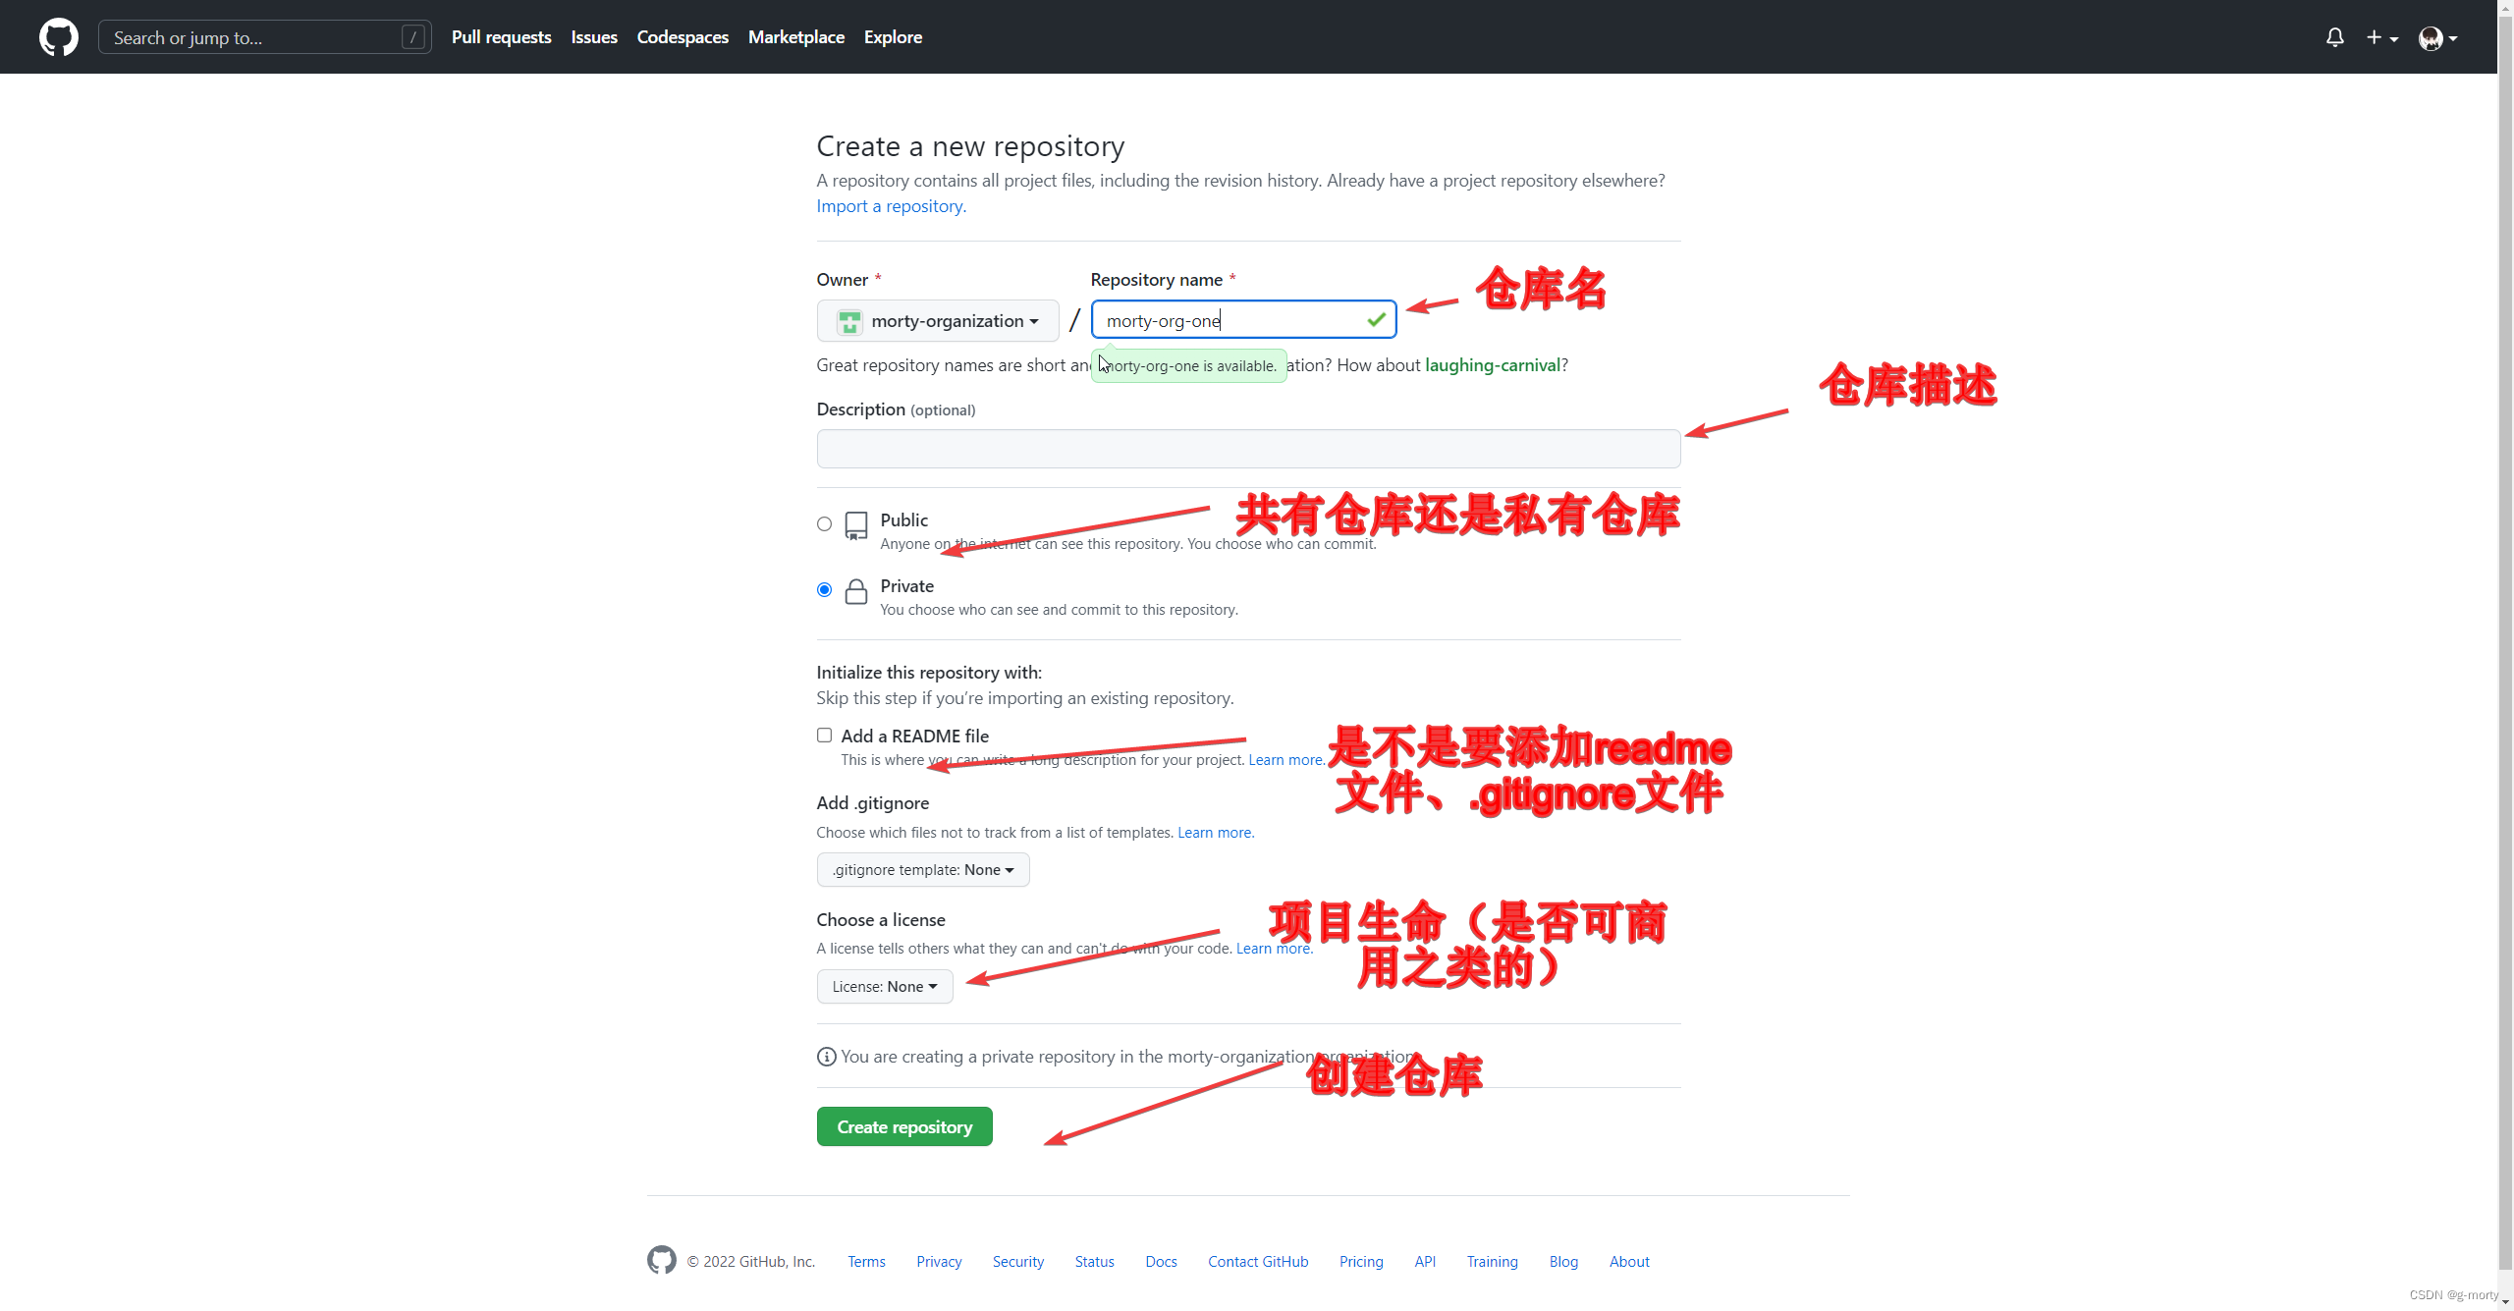2514x1311 pixels.
Task: Open Pull requests in navigation
Action: 502,37
